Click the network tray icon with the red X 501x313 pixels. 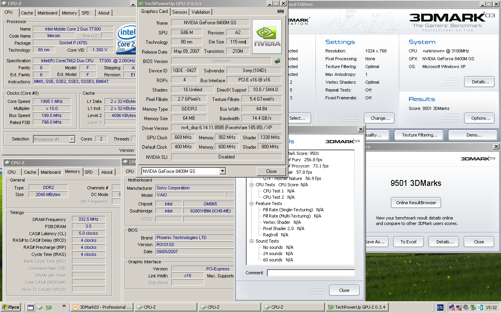[x=452, y=308]
